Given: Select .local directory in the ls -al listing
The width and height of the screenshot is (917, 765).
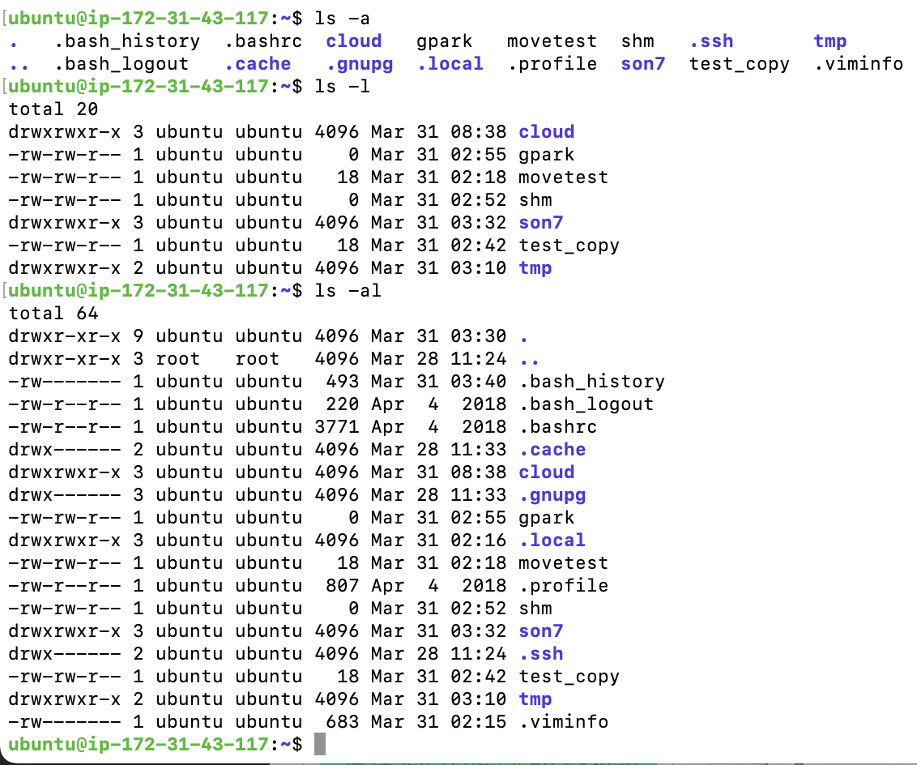Looking at the screenshot, I should pyautogui.click(x=552, y=540).
